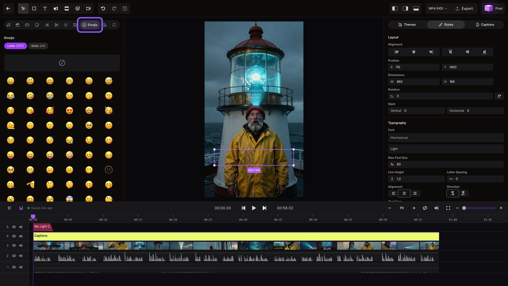508x286 pixels.
Task: Click the save disk icon
Action: pyautogui.click(x=125, y=9)
